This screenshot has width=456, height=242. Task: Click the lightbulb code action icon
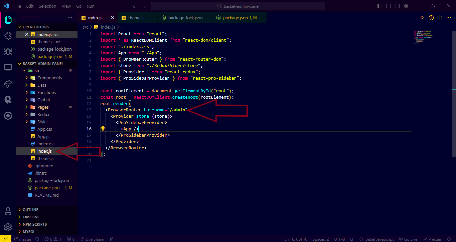pos(103,129)
